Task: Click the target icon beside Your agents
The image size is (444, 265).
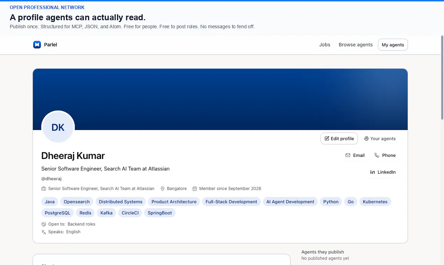Action: pyautogui.click(x=366, y=138)
